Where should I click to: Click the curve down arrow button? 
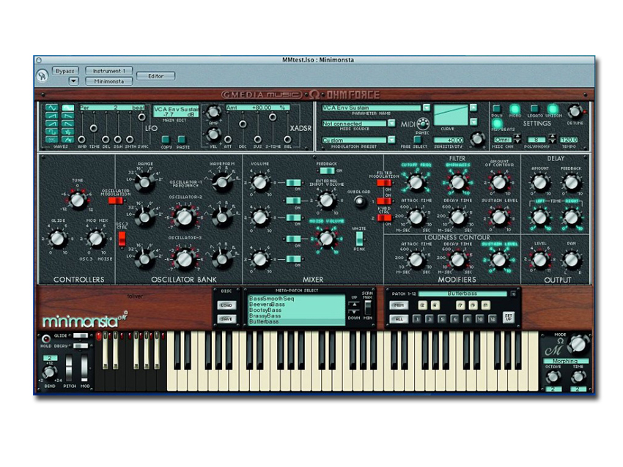(x=473, y=122)
